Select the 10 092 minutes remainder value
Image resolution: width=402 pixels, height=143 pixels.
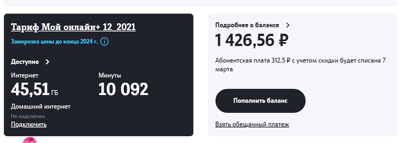click(x=123, y=89)
